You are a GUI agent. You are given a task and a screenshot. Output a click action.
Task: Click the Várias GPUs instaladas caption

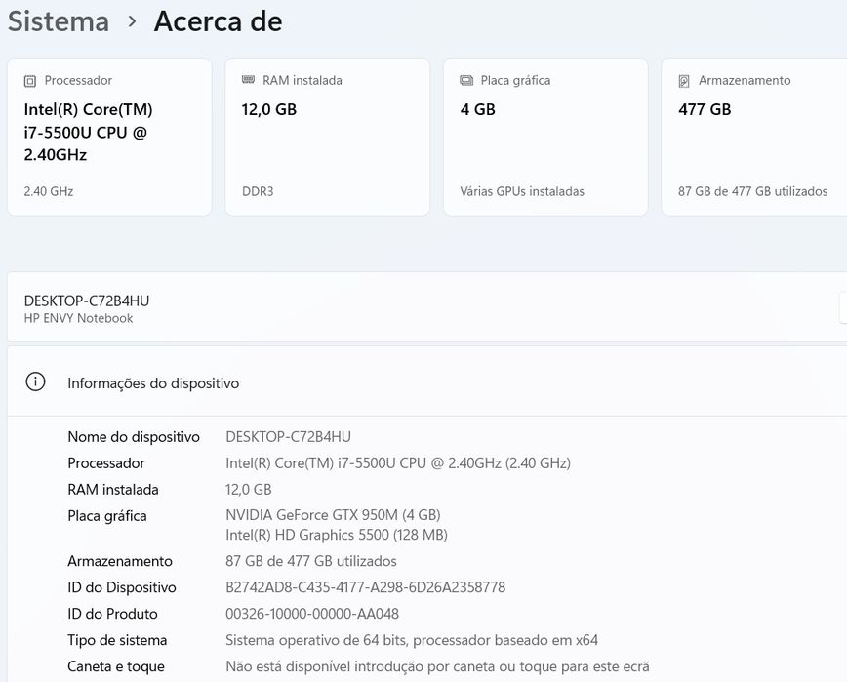[522, 191]
